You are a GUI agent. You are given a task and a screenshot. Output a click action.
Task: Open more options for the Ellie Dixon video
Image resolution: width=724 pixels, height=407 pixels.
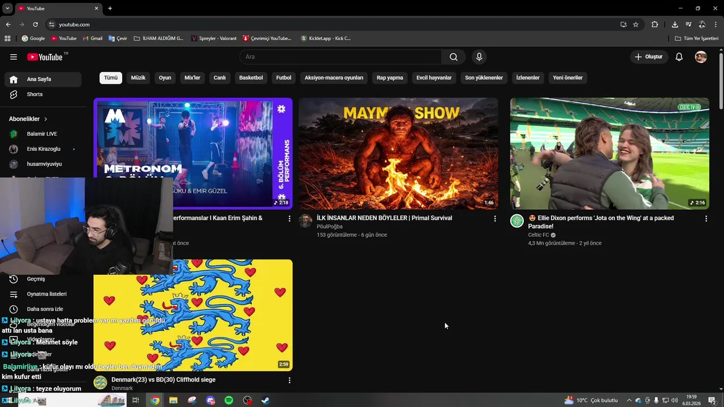tap(706, 218)
